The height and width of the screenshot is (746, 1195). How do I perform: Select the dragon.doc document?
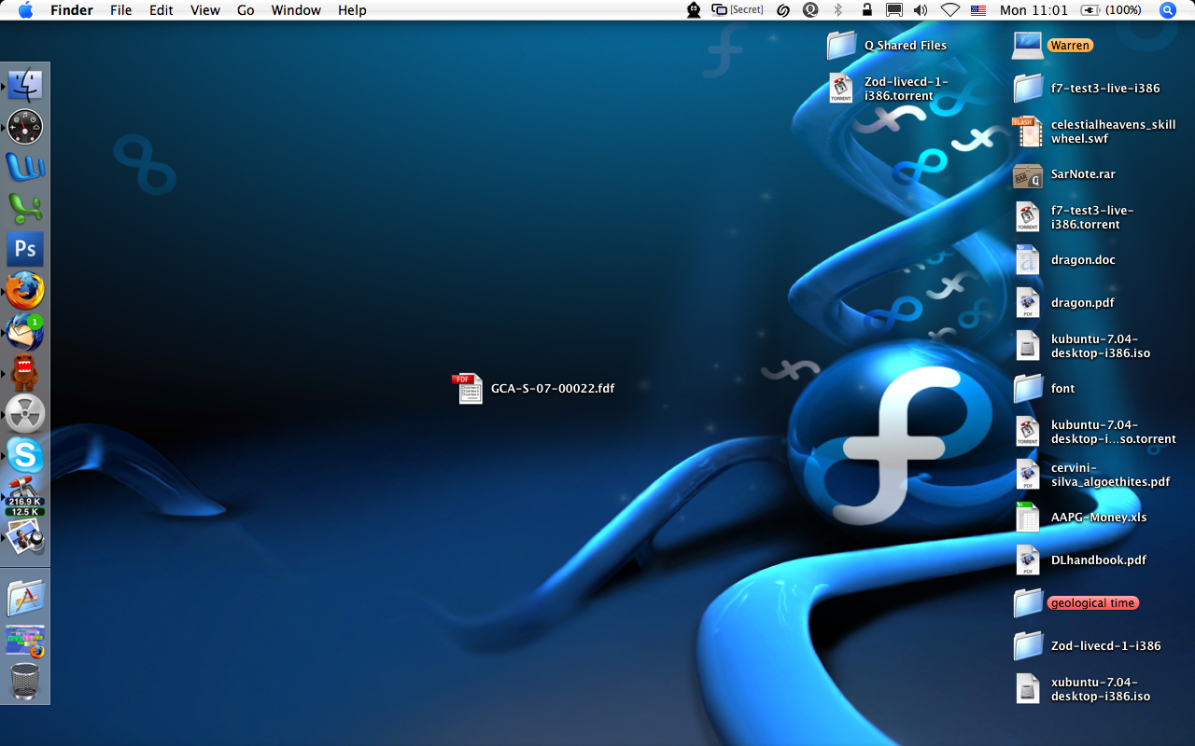coord(1064,260)
